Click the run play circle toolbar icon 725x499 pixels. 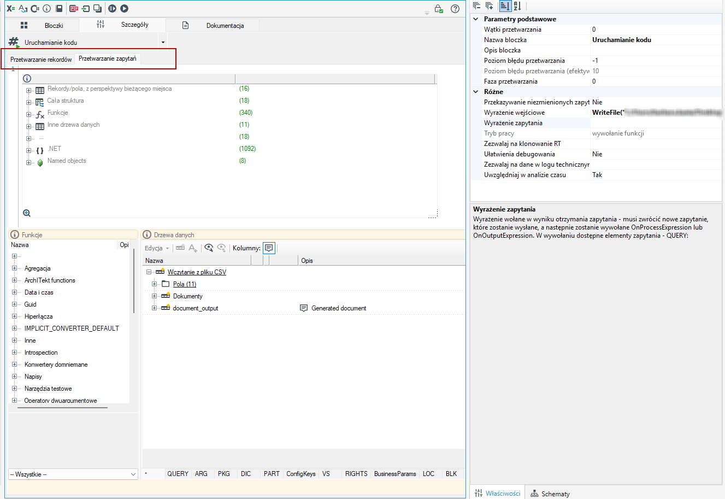tap(124, 8)
